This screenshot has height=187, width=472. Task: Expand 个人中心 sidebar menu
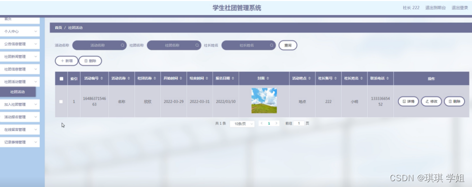coord(20,32)
